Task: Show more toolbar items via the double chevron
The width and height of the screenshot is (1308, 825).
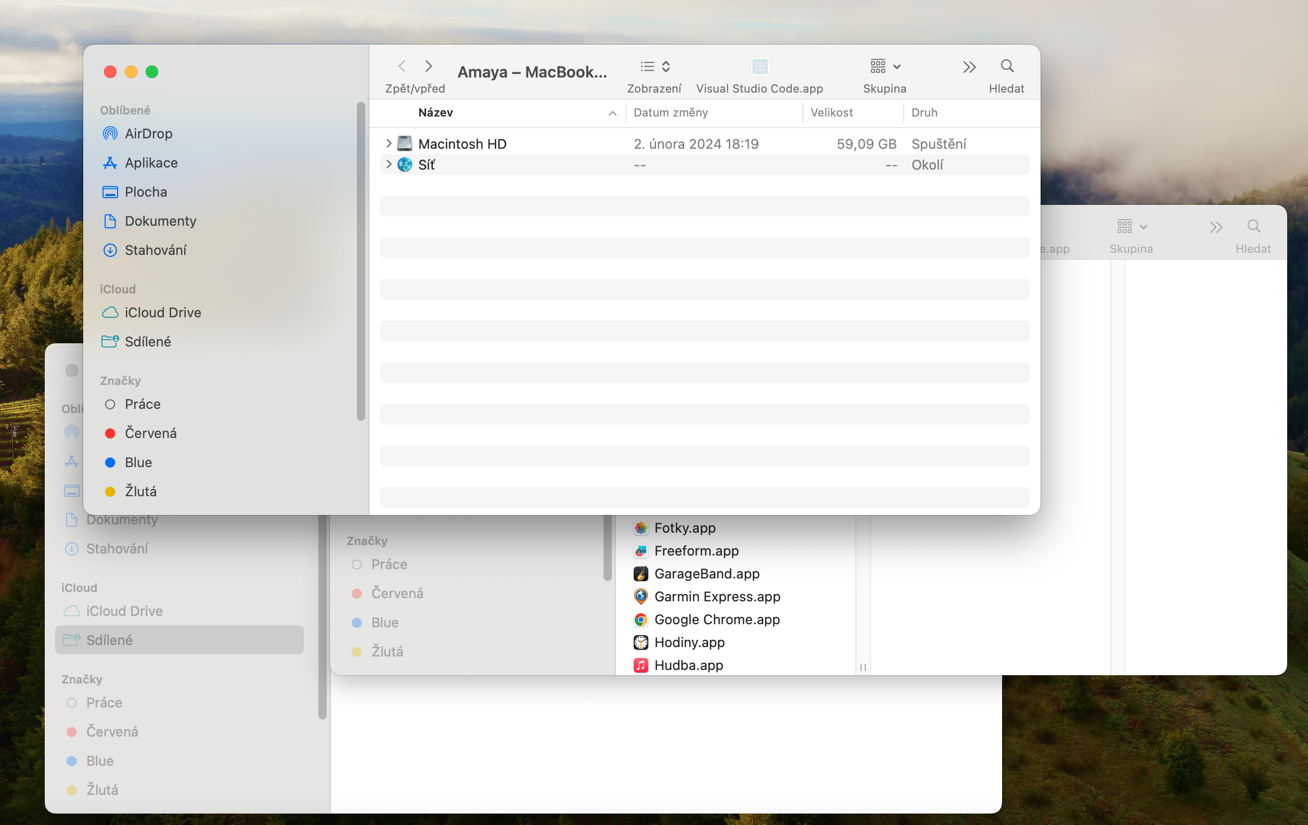Action: tap(969, 67)
